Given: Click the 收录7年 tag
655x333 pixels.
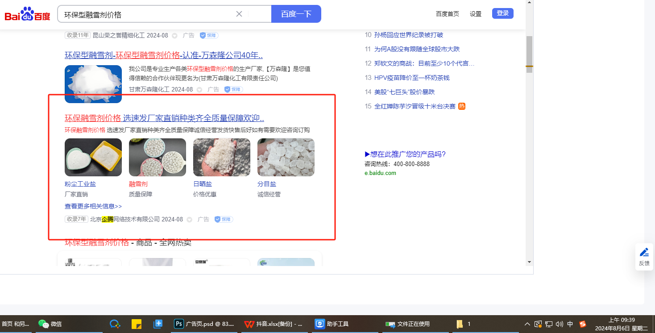Looking at the screenshot, I should [76, 219].
